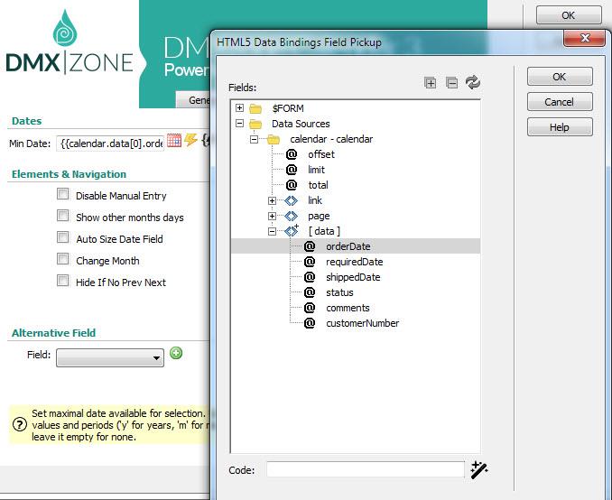
Task: Click the green add Alternative Field icon
Action: tap(176, 353)
